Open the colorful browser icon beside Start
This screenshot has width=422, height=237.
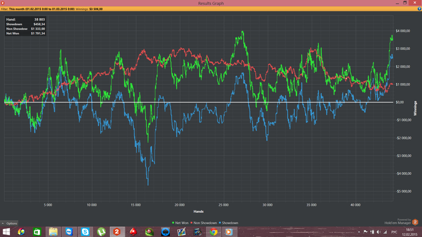pos(21,232)
